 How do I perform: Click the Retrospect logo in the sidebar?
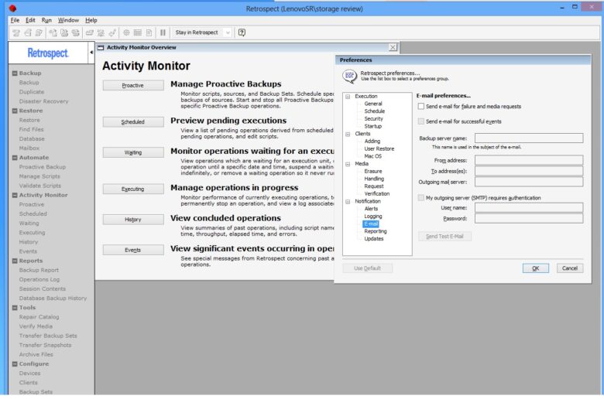(48, 53)
